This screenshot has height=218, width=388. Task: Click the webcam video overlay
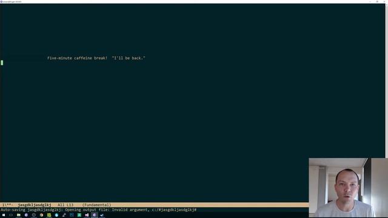348,188
